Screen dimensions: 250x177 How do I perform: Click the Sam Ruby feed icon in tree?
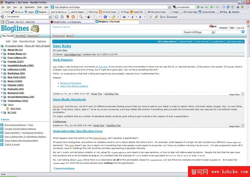tap(7, 109)
